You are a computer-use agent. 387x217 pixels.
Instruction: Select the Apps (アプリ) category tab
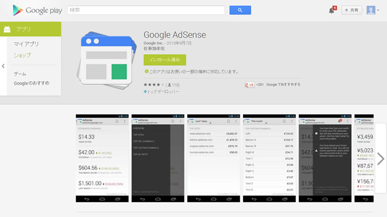[31, 29]
